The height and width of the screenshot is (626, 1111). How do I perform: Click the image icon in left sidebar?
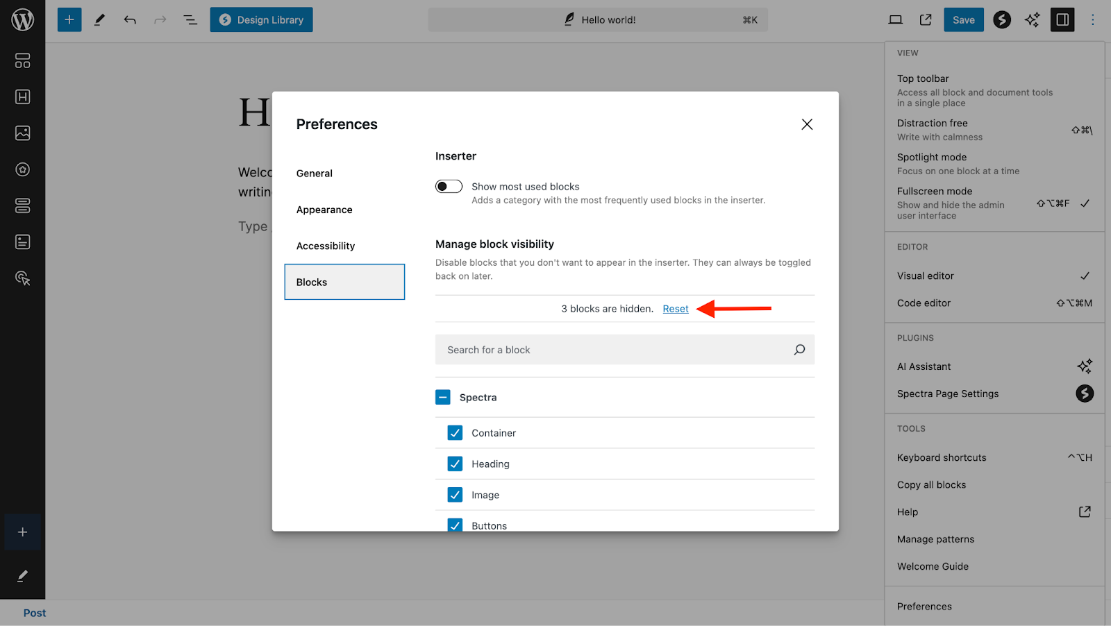pos(22,133)
